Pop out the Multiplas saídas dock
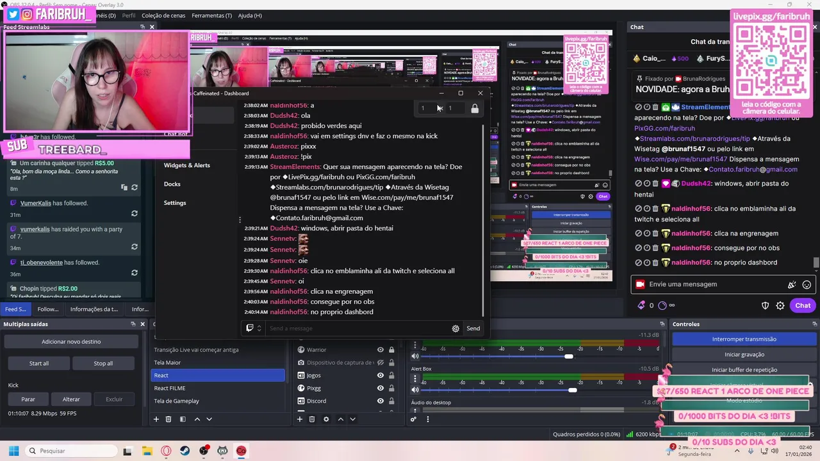Screen dimensions: 820x461 tap(133, 324)
